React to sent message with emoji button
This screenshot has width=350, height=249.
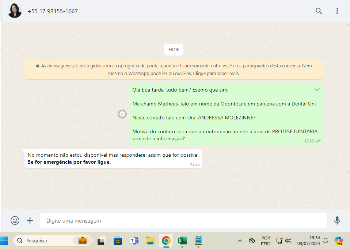pos(122,114)
